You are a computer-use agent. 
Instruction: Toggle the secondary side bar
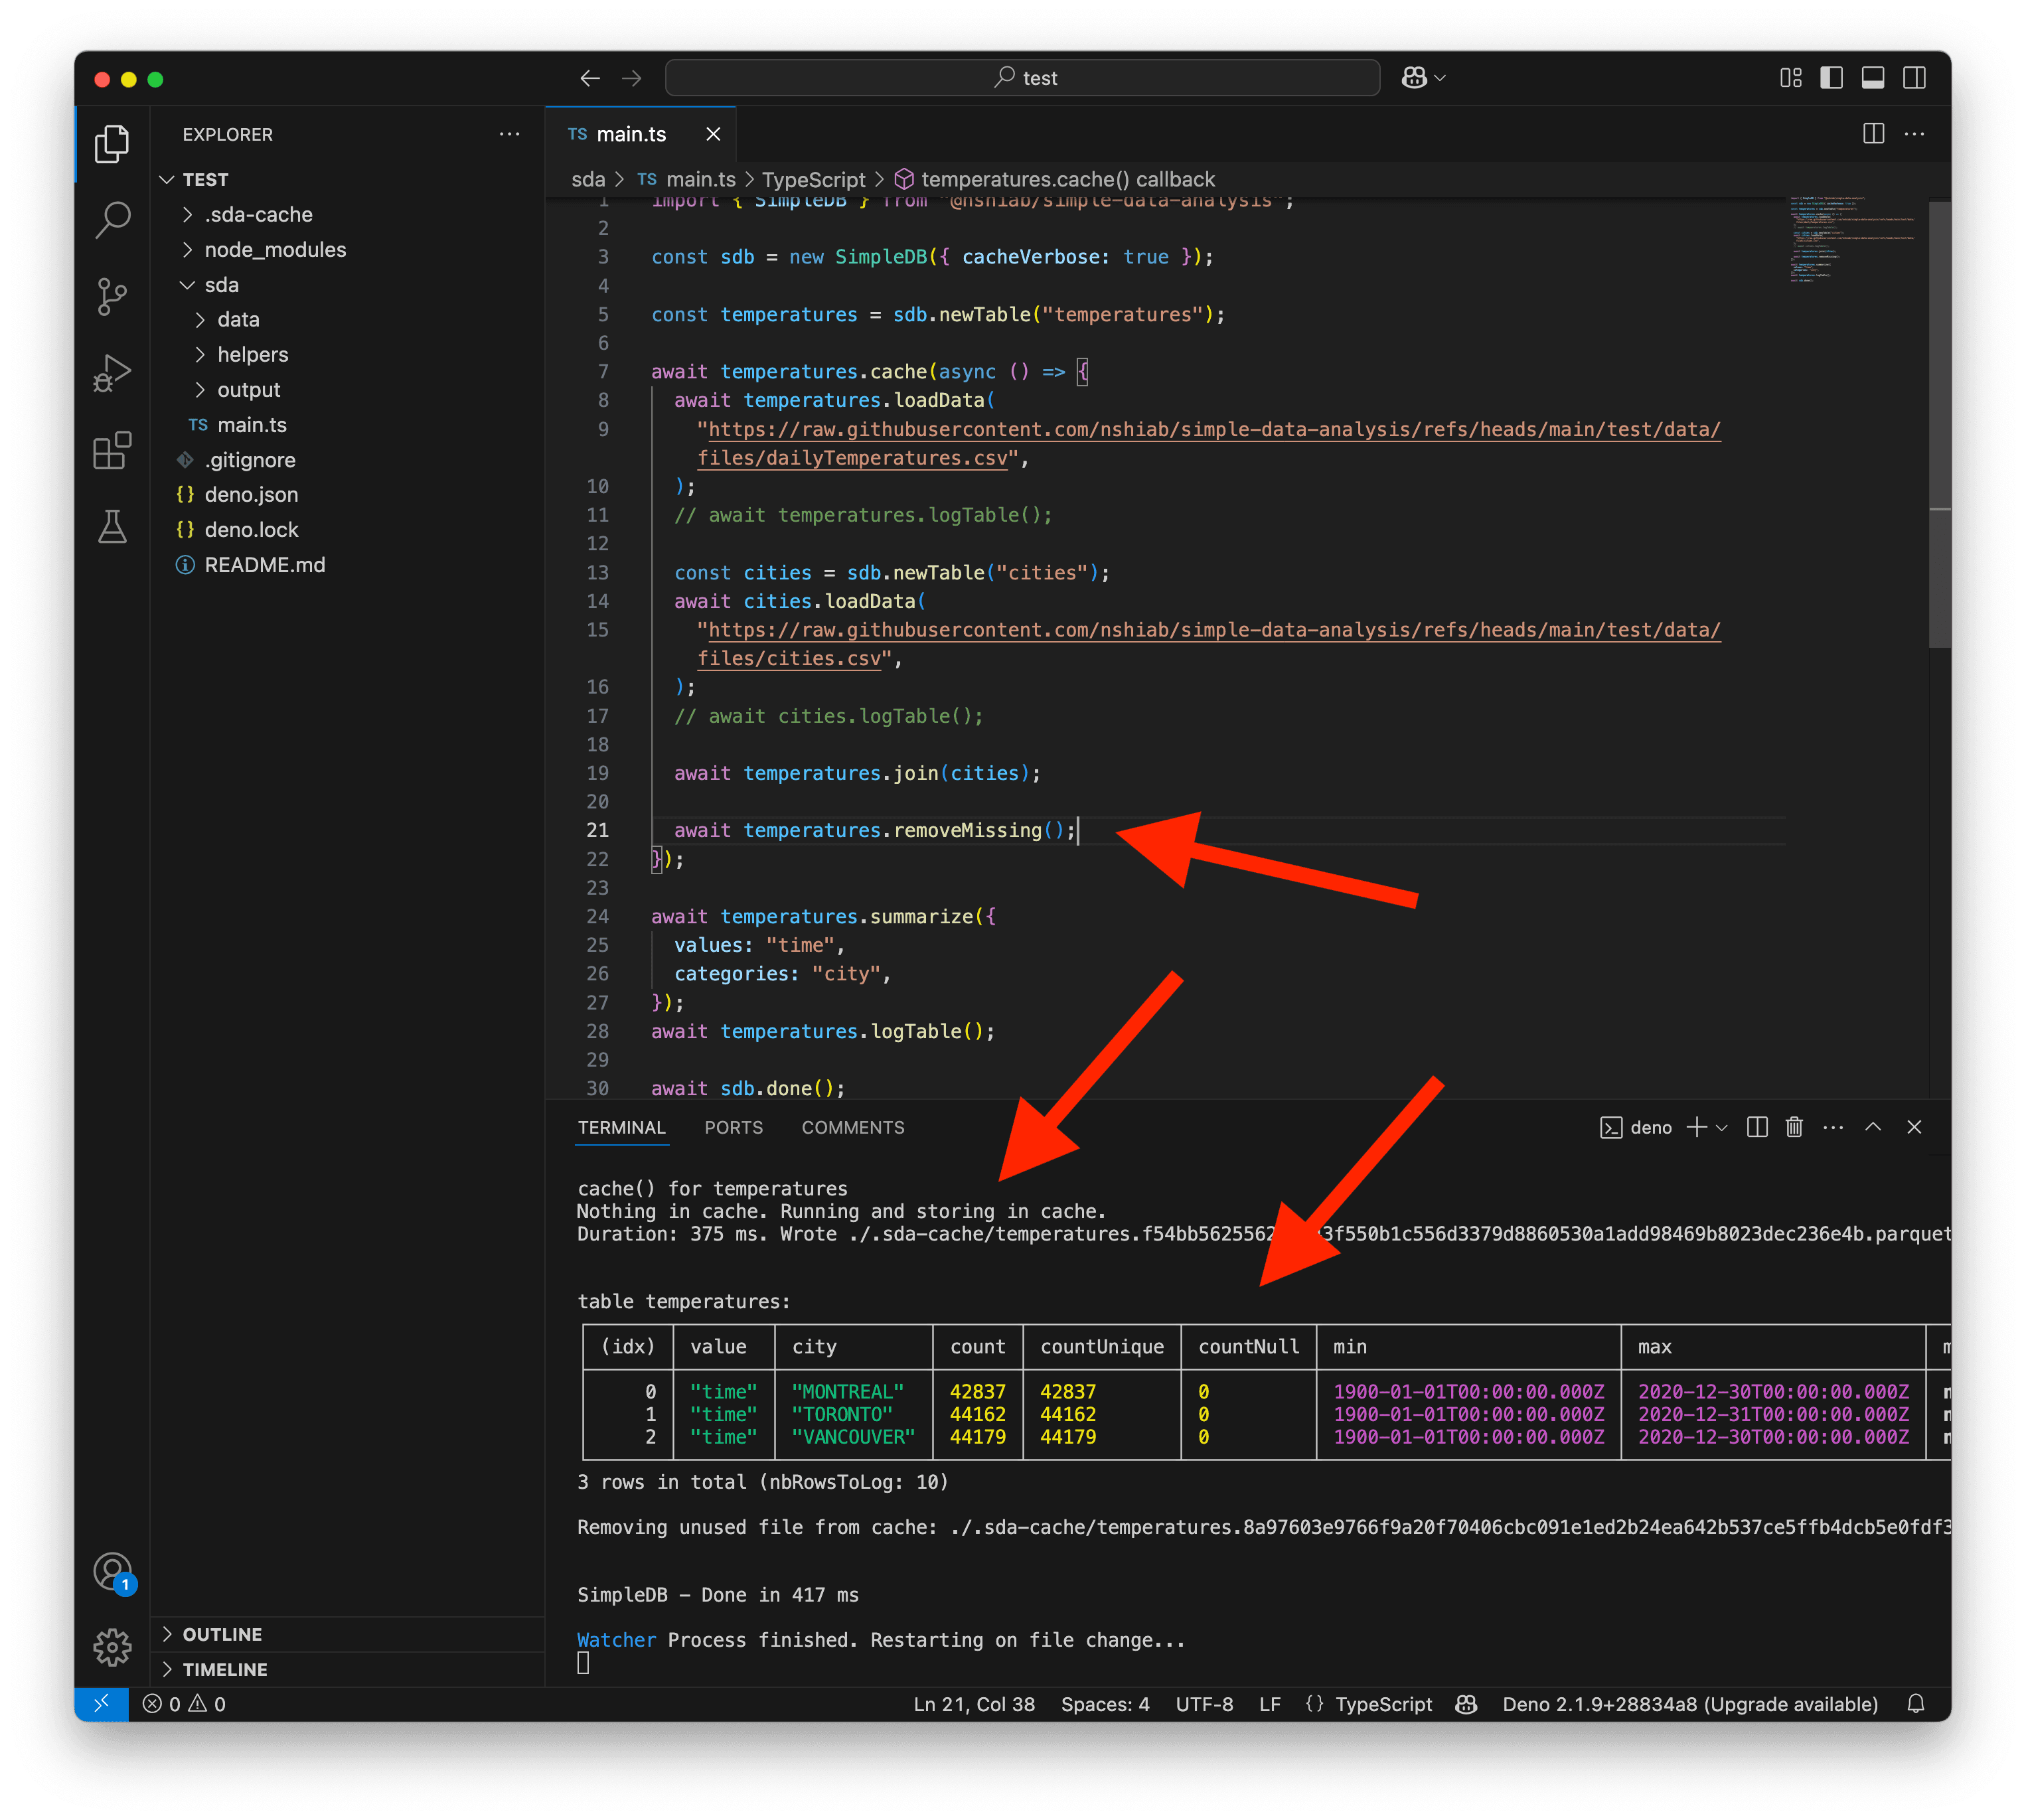1914,78
